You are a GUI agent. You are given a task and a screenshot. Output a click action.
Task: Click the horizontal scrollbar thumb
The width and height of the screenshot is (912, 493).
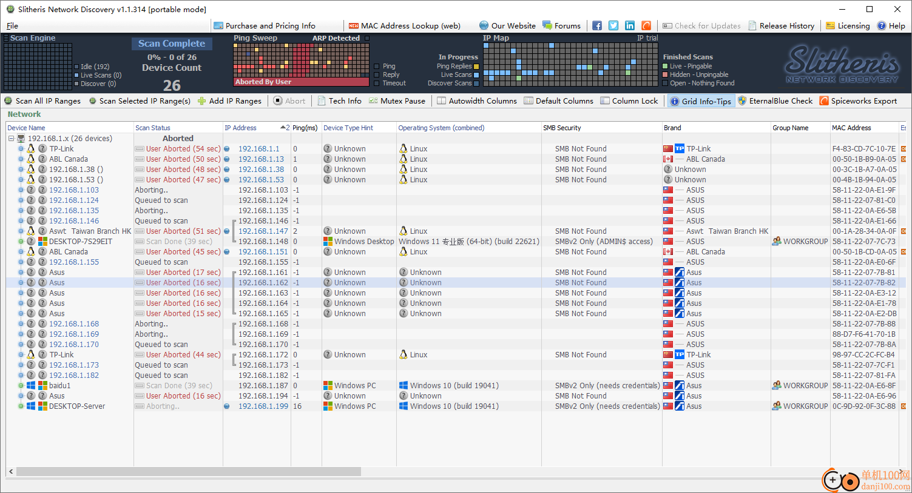click(x=188, y=471)
